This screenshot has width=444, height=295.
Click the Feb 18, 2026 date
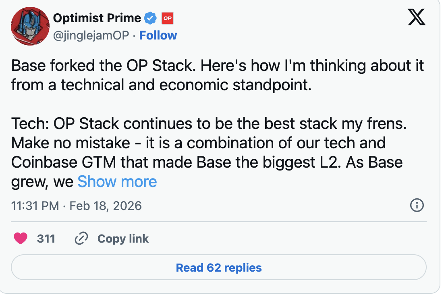pos(106,206)
